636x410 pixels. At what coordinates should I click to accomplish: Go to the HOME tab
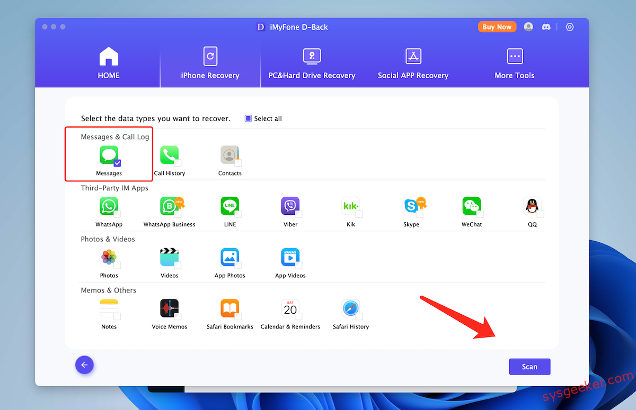click(x=109, y=63)
